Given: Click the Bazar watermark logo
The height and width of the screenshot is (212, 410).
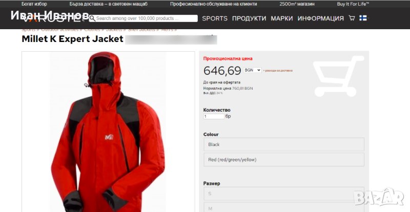Looking at the screenshot, I should click(379, 197).
